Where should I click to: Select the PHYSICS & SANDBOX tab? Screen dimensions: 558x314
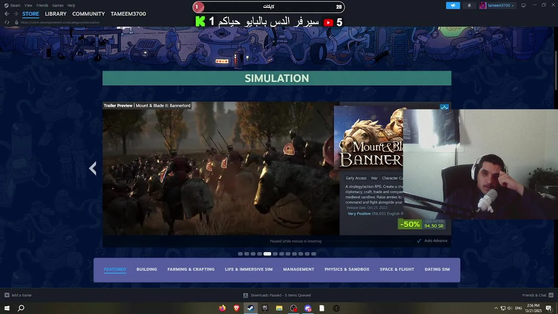(347, 269)
